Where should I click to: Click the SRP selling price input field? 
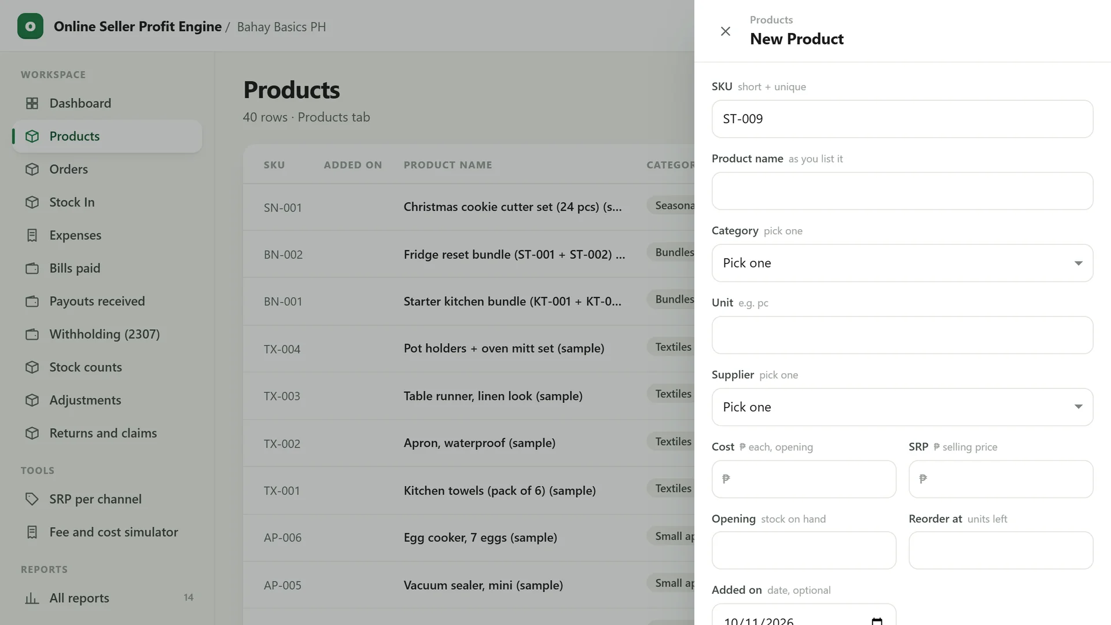[1000, 479]
